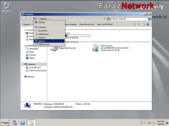Click the search magnifier icon
The width and height of the screenshot is (169, 126).
(149, 19)
